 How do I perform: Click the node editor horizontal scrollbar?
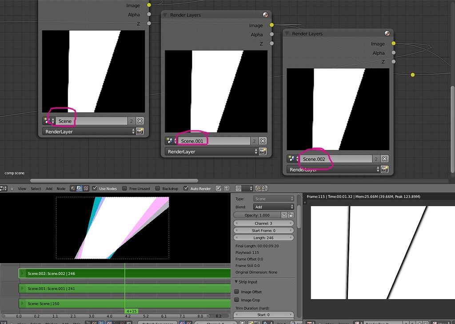(114, 180)
